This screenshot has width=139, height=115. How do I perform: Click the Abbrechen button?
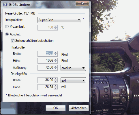79,108
